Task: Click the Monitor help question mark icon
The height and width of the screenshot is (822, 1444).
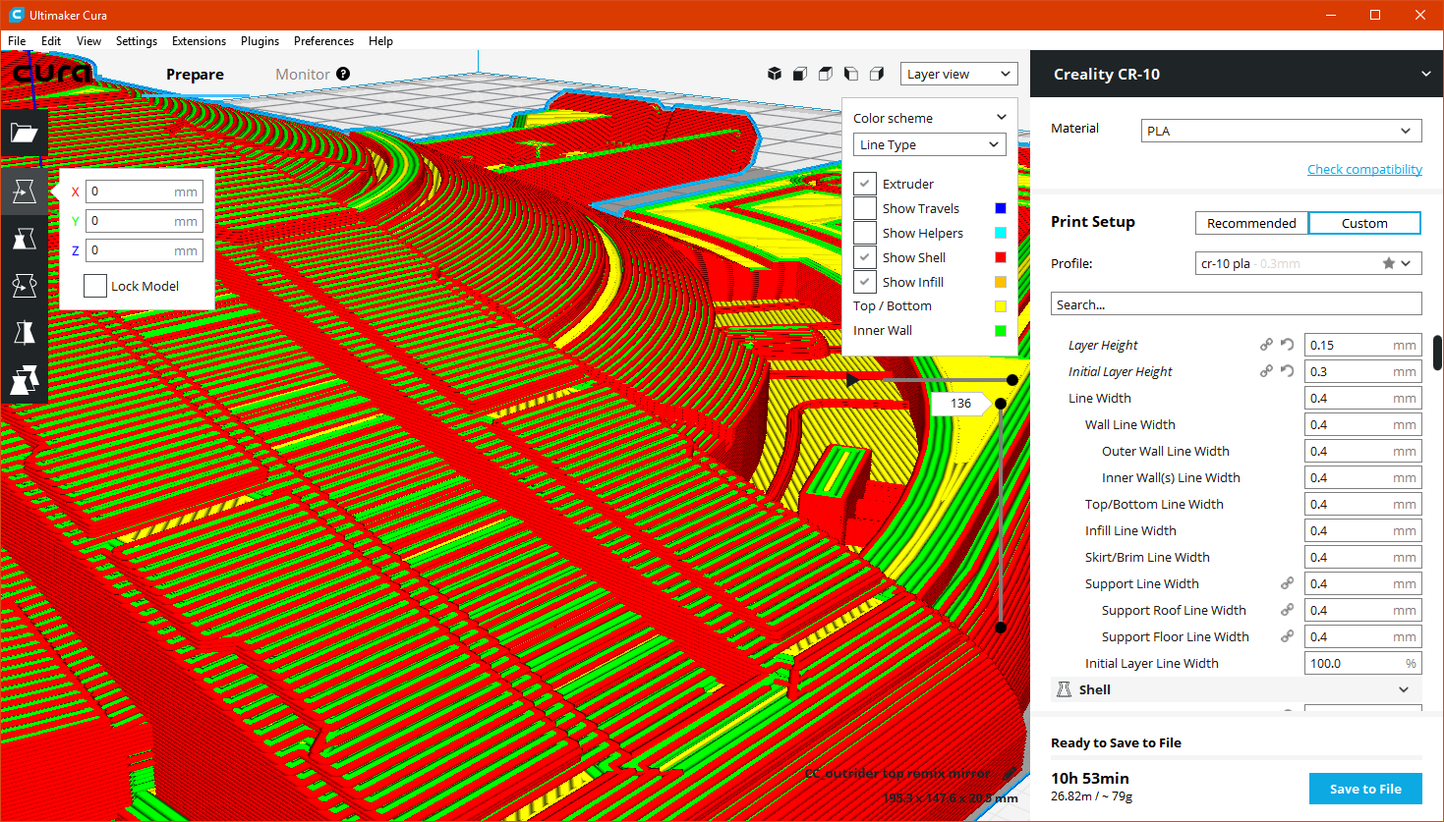Action: [x=343, y=74]
